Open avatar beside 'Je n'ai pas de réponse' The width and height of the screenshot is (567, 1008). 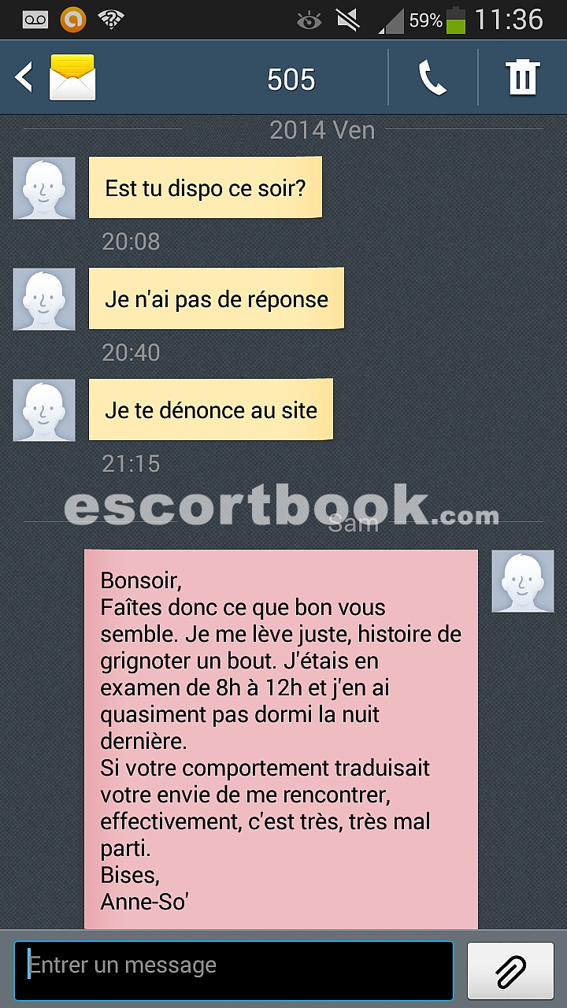tap(44, 299)
